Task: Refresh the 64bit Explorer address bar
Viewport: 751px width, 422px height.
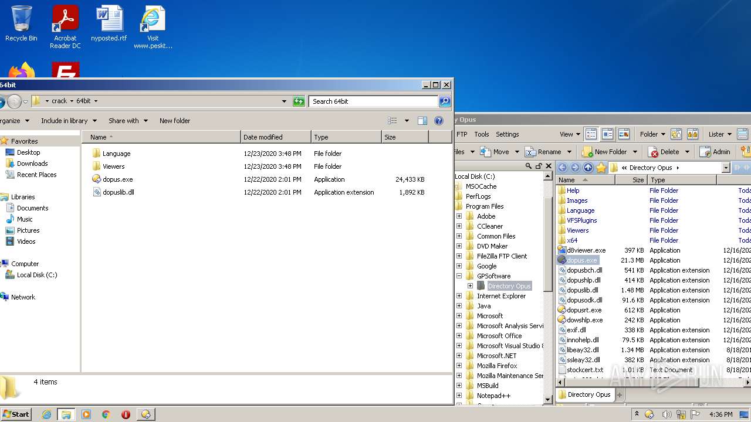Action: pyautogui.click(x=299, y=101)
